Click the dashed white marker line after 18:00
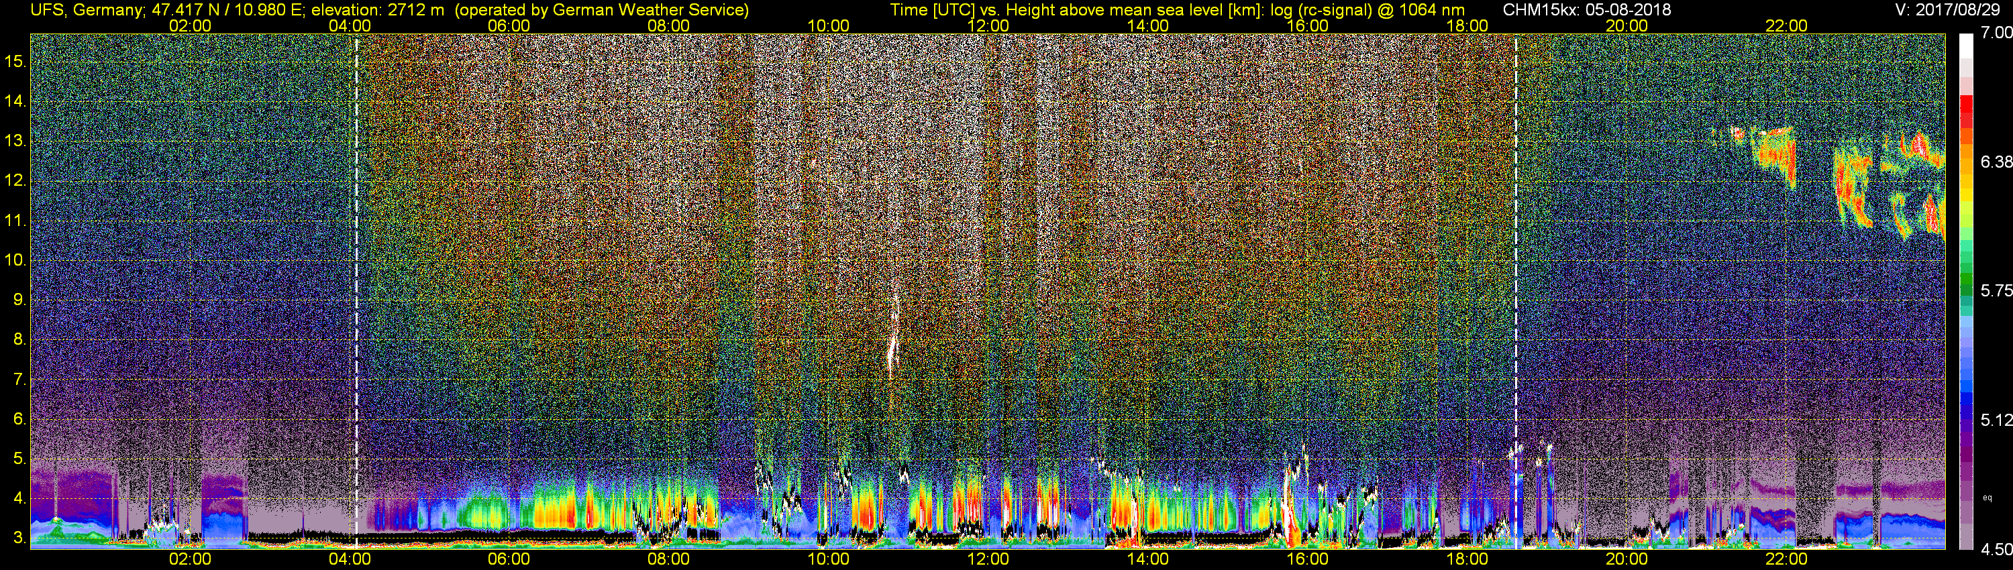This screenshot has height=570, width=2013. [1516, 291]
